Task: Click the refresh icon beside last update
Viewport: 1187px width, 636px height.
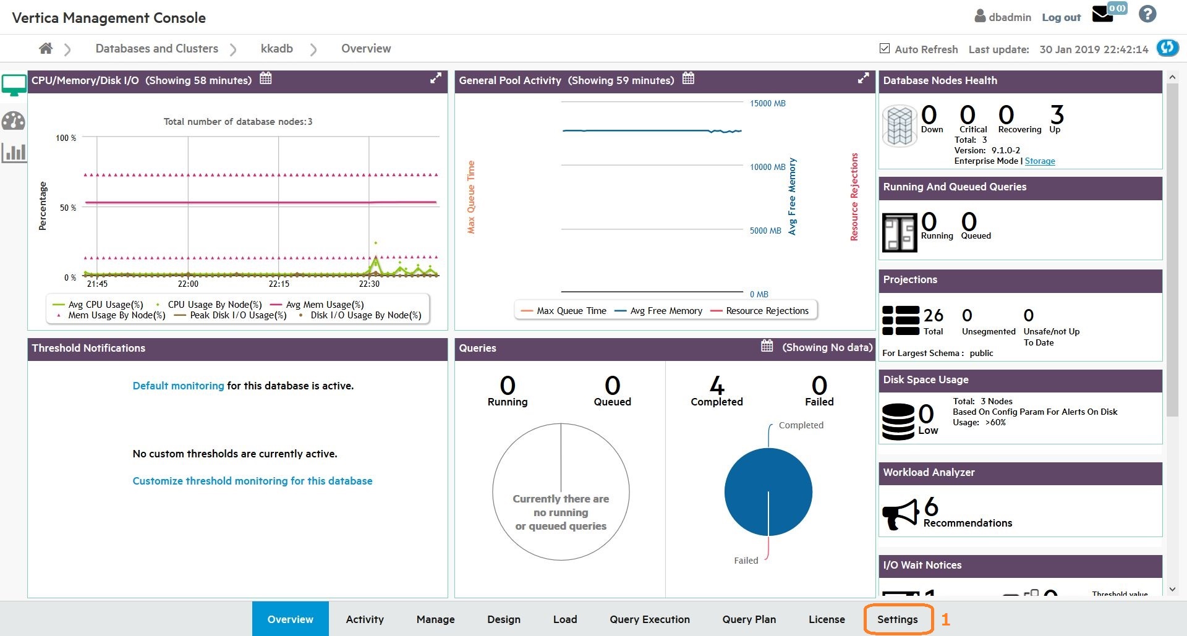Action: click(1167, 48)
